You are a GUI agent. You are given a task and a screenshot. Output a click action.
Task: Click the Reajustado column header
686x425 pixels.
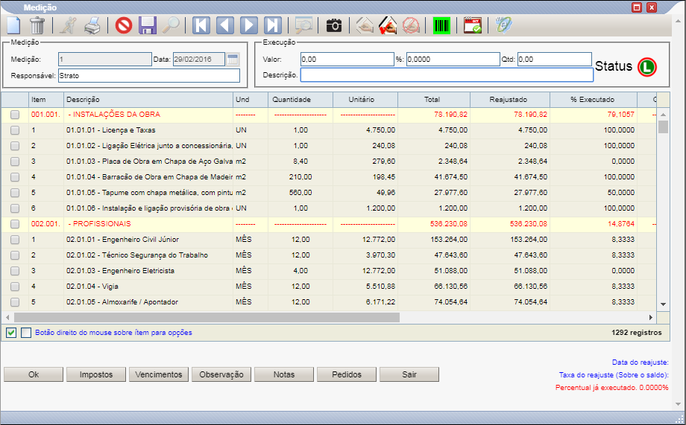pyautogui.click(x=510, y=100)
